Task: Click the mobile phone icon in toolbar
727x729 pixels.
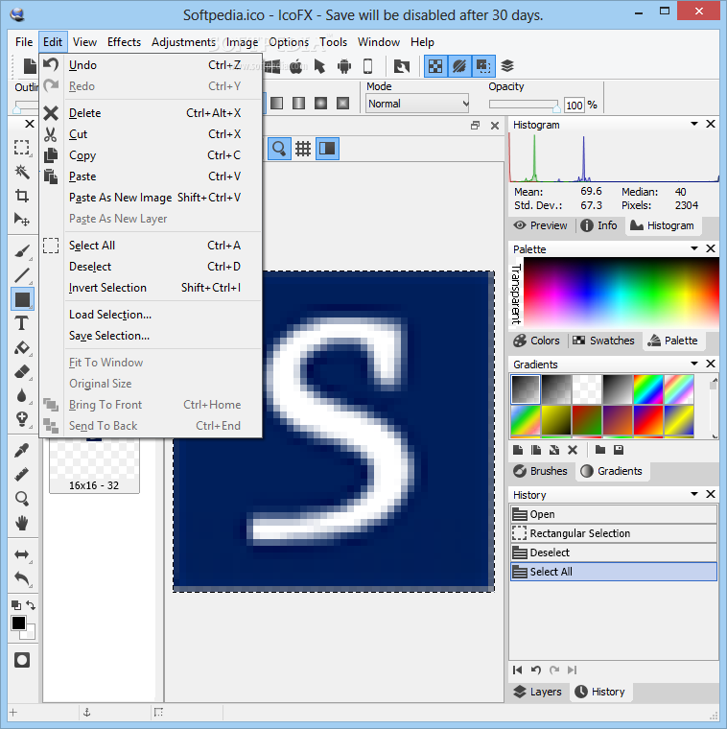Action: 367,66
